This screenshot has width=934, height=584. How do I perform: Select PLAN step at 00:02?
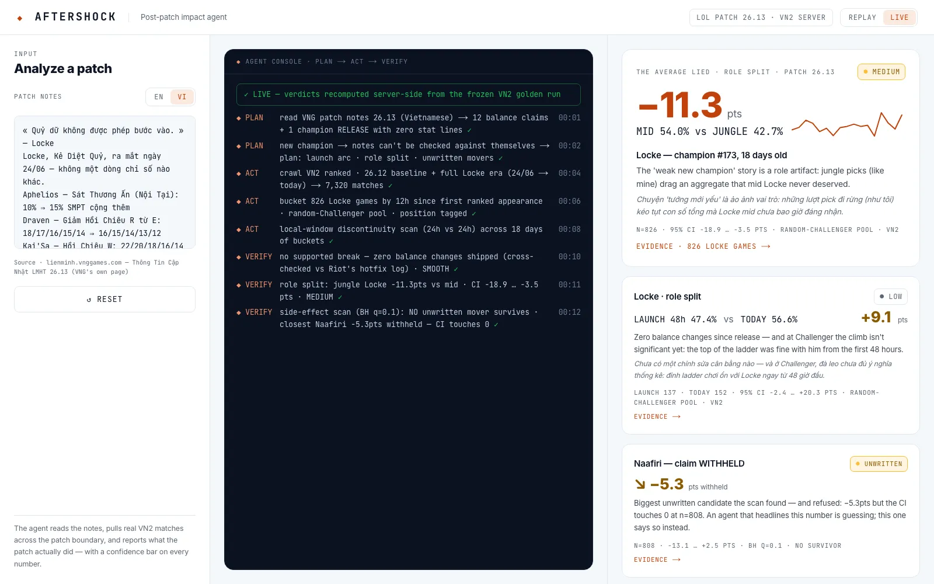pyautogui.click(x=409, y=152)
